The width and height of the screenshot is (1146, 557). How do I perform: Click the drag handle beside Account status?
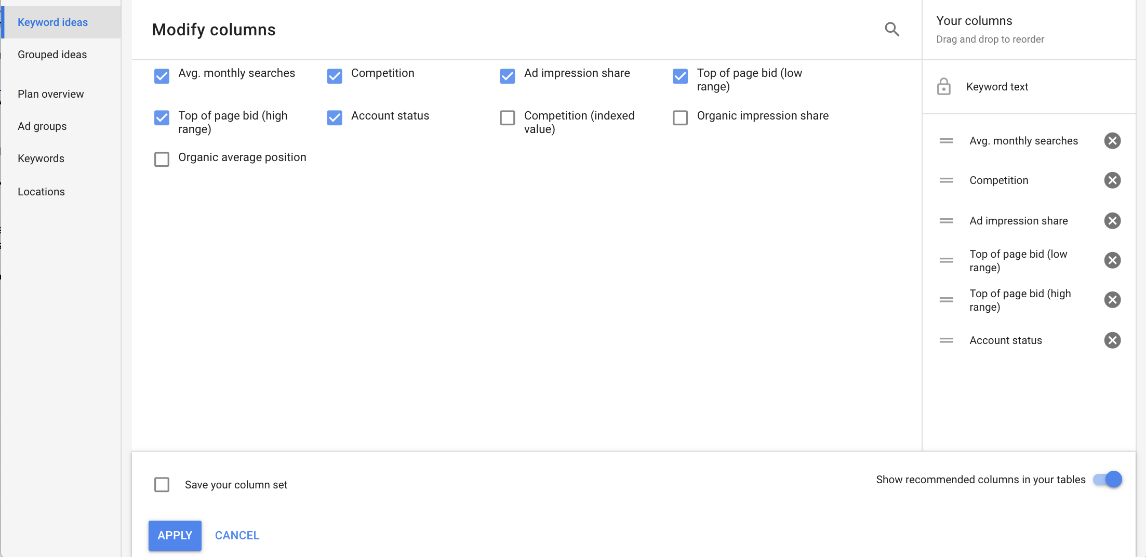tap(945, 340)
